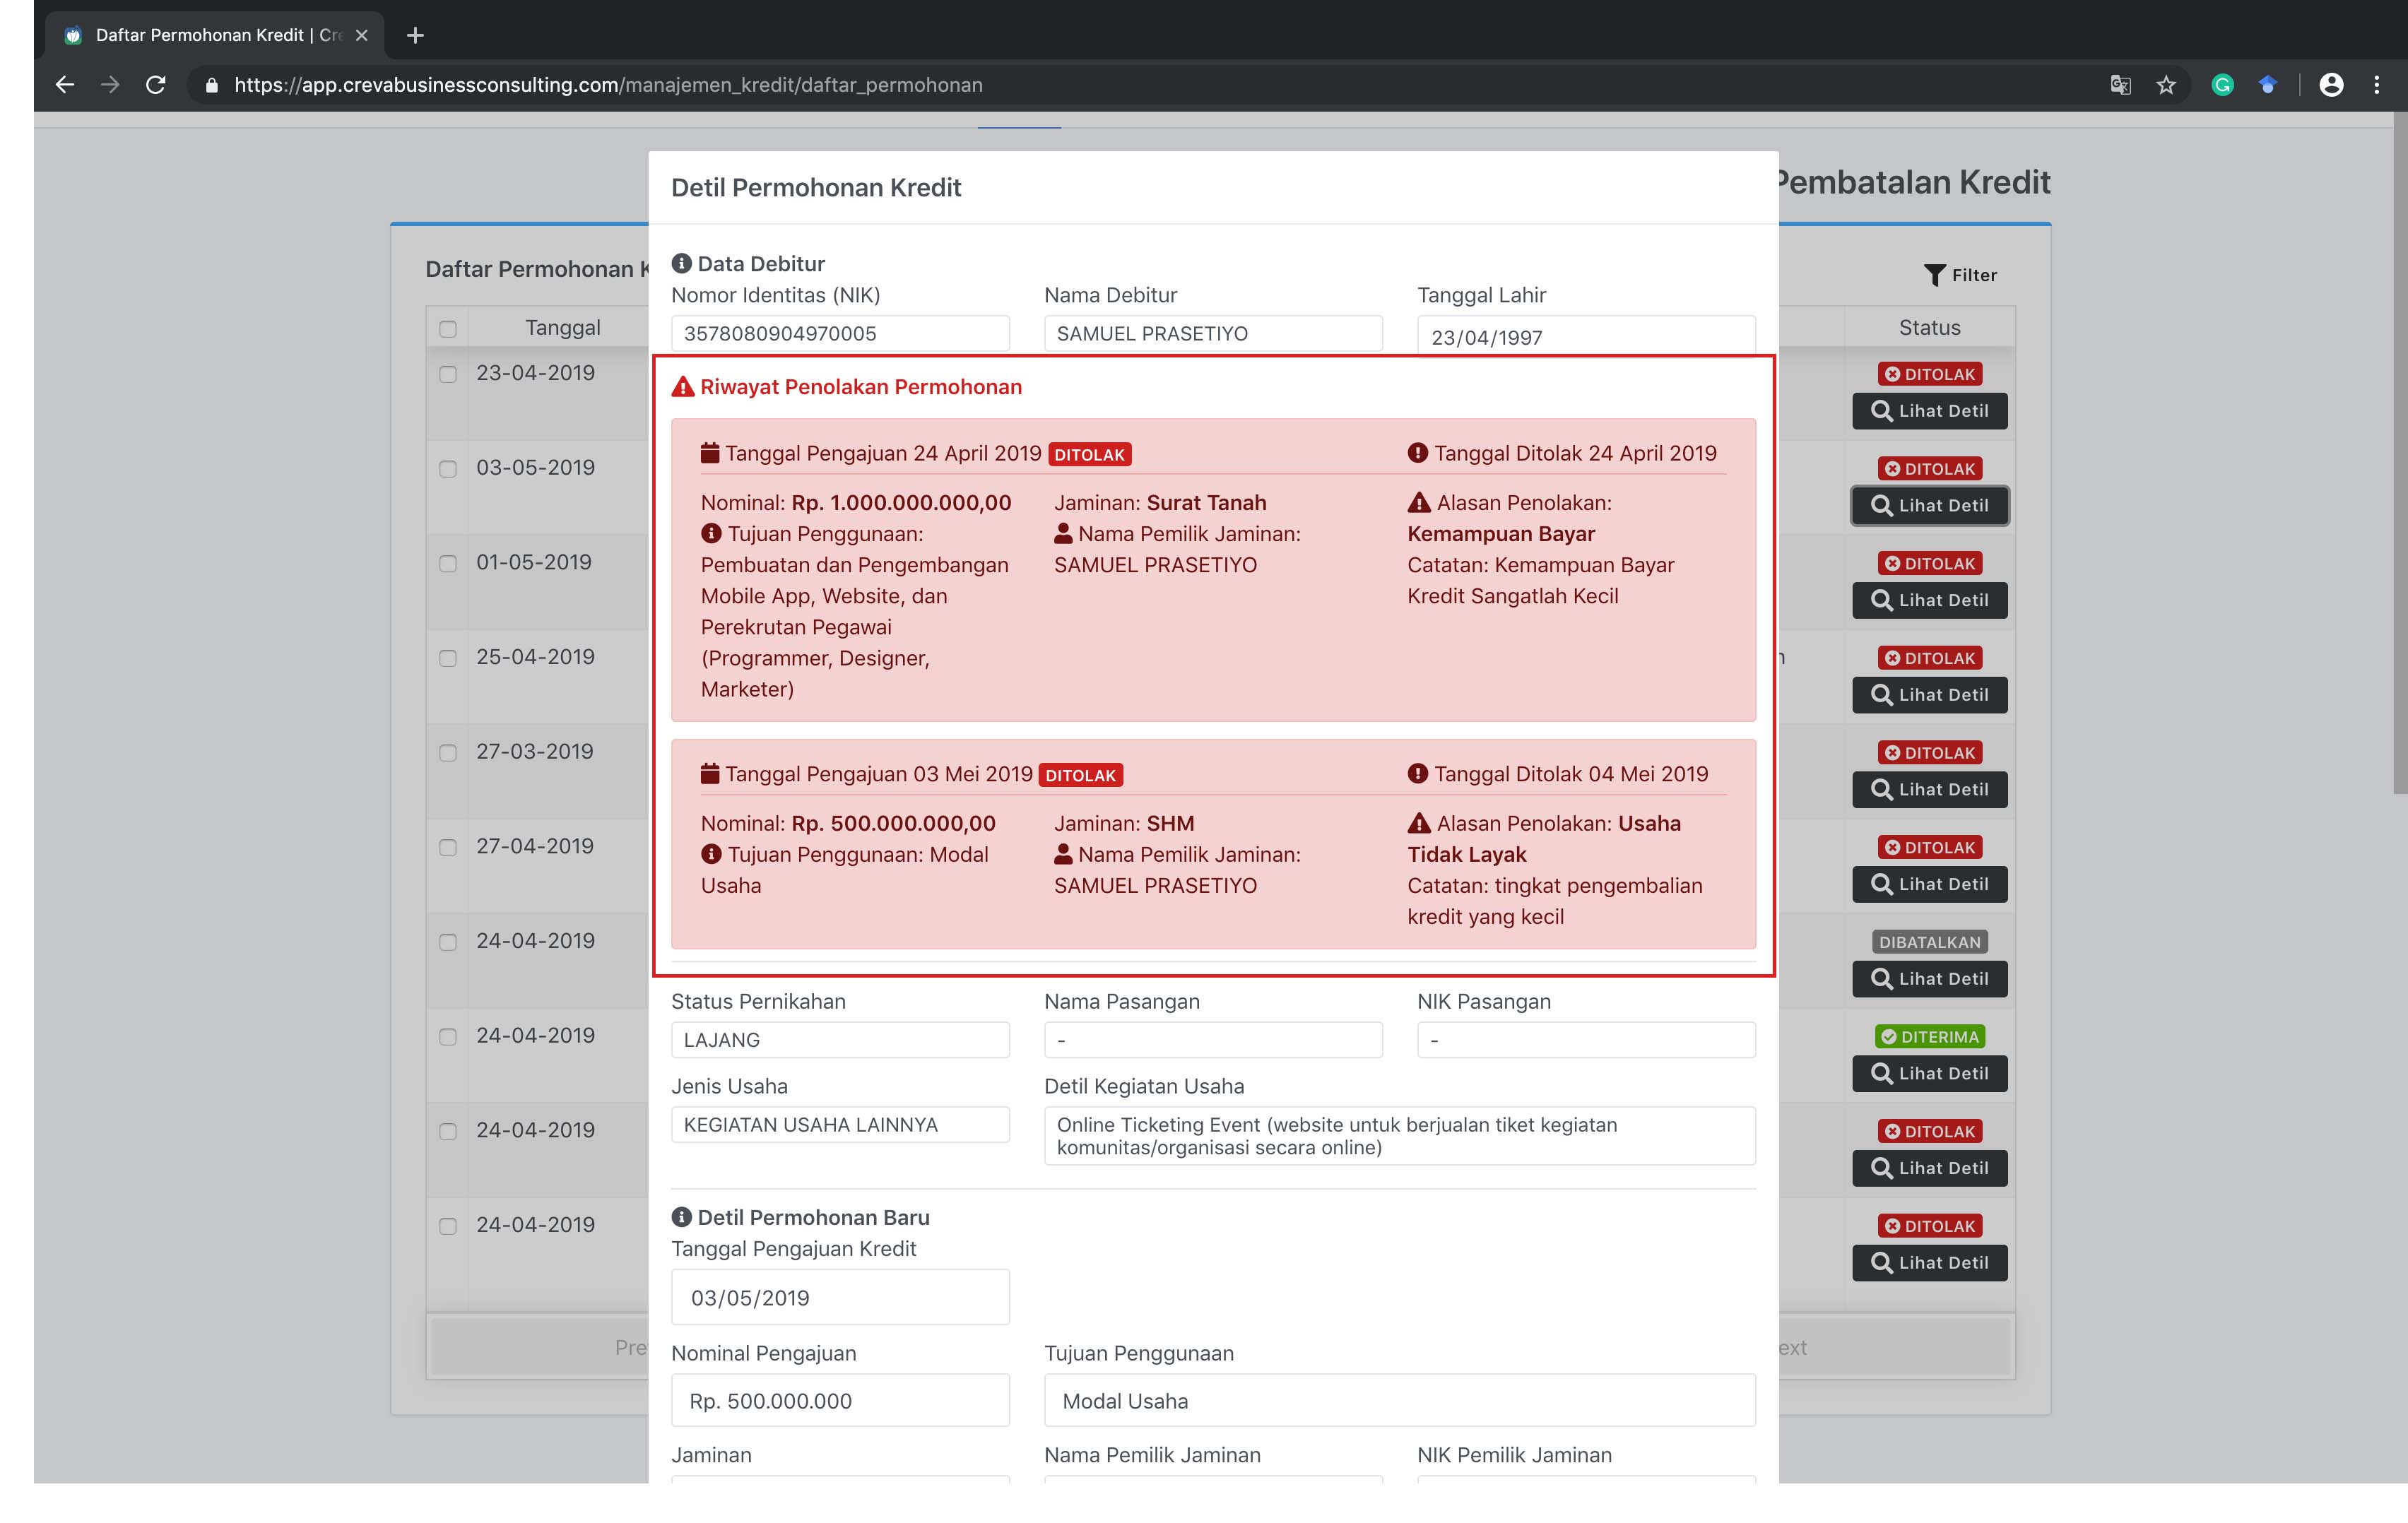Click the Status column header
Screen dimensions: 2408x1523
[1929, 328]
